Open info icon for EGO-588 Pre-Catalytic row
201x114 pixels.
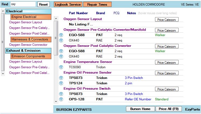click(x=61, y=35)
